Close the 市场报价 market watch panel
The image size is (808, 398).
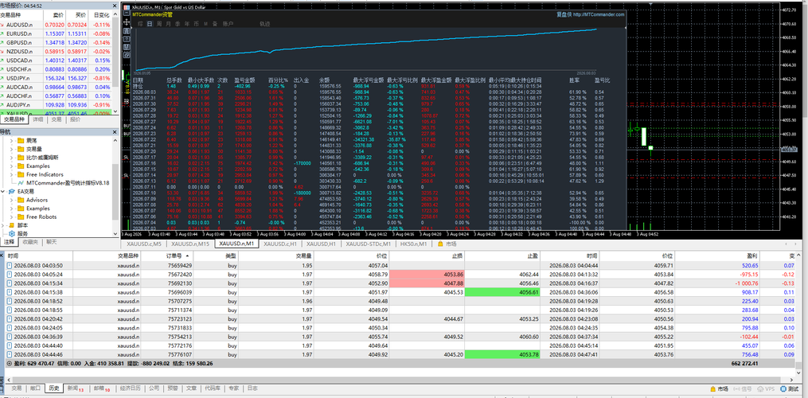click(115, 6)
